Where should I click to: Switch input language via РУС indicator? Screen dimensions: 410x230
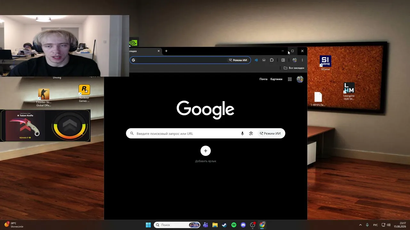point(375,225)
